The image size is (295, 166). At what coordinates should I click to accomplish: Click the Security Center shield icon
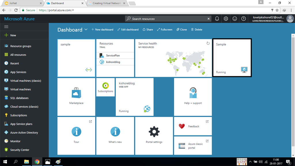[6, 150]
